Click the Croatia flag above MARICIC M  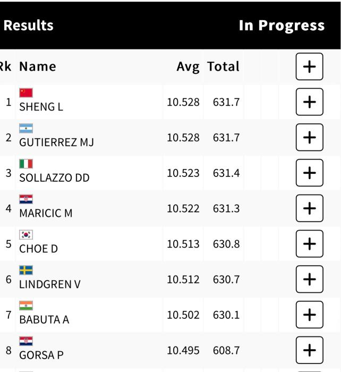pyautogui.click(x=26, y=199)
